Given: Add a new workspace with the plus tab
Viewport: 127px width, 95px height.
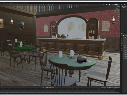Looking at the screenshot, I should tap(29, 3).
